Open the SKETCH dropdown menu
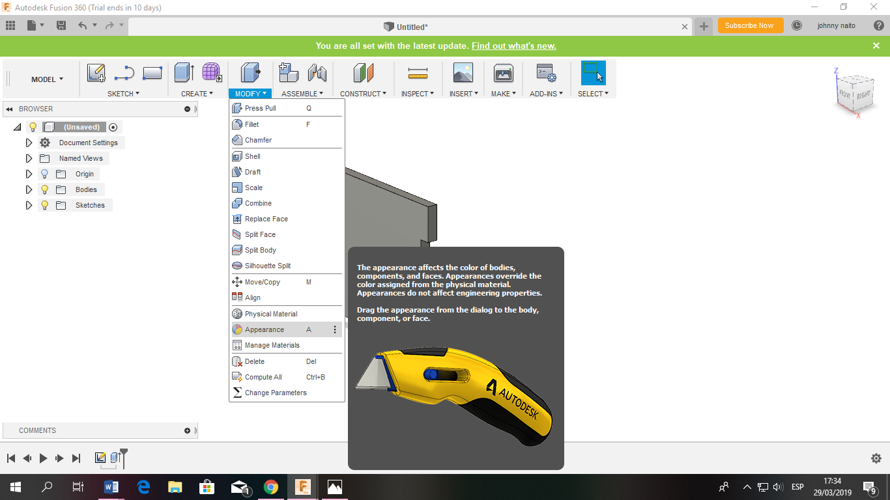The height and width of the screenshot is (500, 890). click(123, 94)
